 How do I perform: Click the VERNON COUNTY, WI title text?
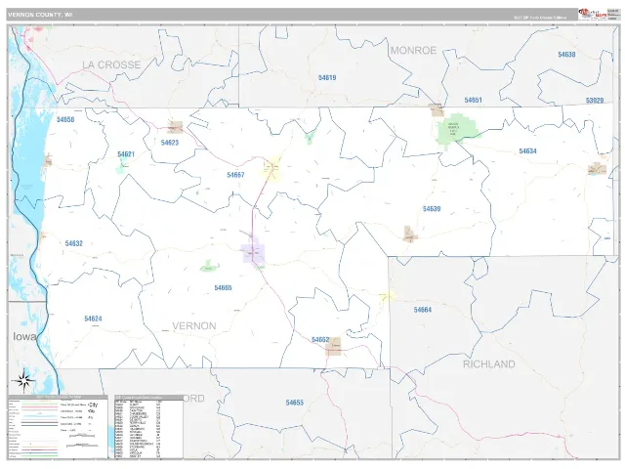coord(40,15)
